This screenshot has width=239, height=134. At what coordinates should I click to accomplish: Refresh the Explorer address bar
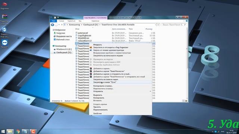coord(158,25)
